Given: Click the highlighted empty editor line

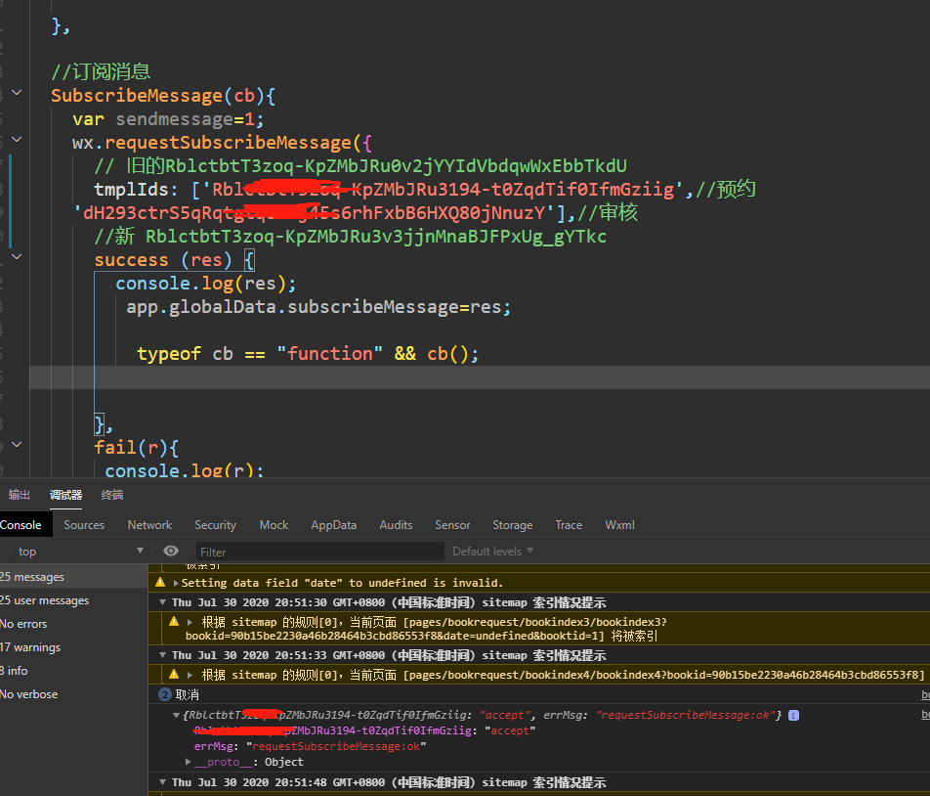Looking at the screenshot, I should click(480, 377).
